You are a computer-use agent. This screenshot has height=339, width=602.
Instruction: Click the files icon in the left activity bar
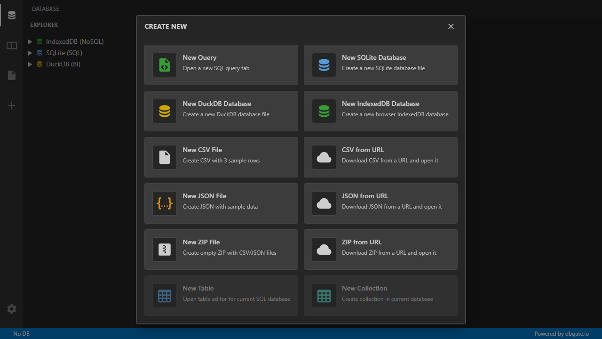coord(11,75)
